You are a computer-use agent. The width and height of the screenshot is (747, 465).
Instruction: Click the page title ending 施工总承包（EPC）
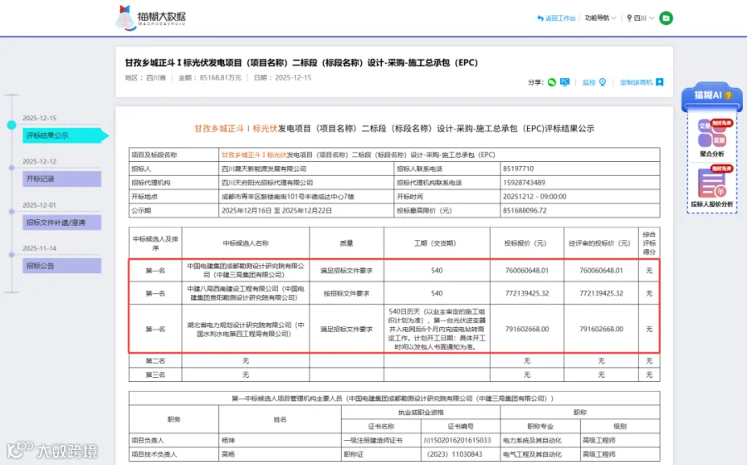[x=301, y=63]
